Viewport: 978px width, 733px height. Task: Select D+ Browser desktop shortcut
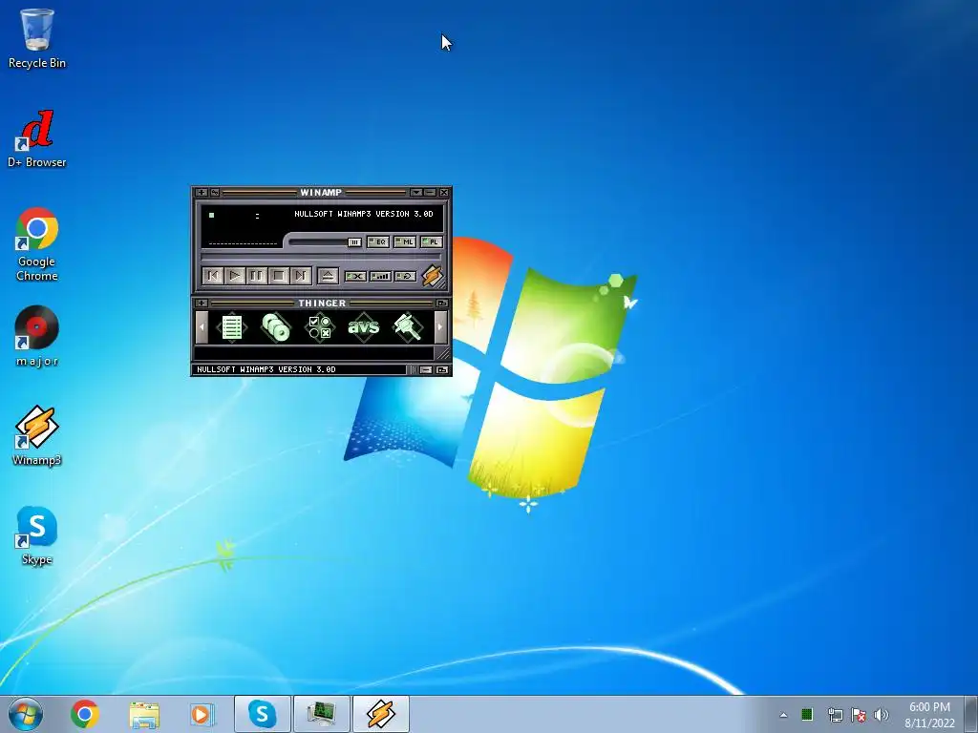(37, 139)
